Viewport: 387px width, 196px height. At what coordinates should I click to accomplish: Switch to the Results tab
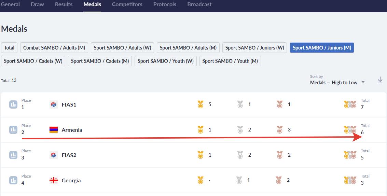64,5
